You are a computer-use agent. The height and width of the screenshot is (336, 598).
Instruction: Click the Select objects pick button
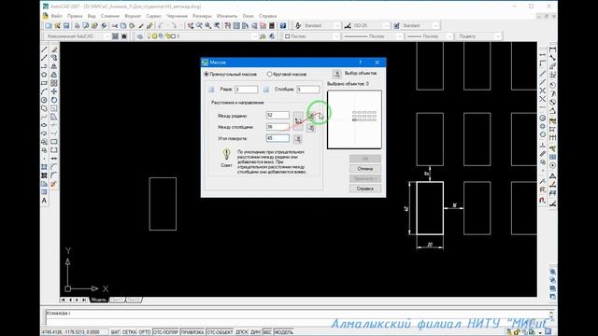336,74
